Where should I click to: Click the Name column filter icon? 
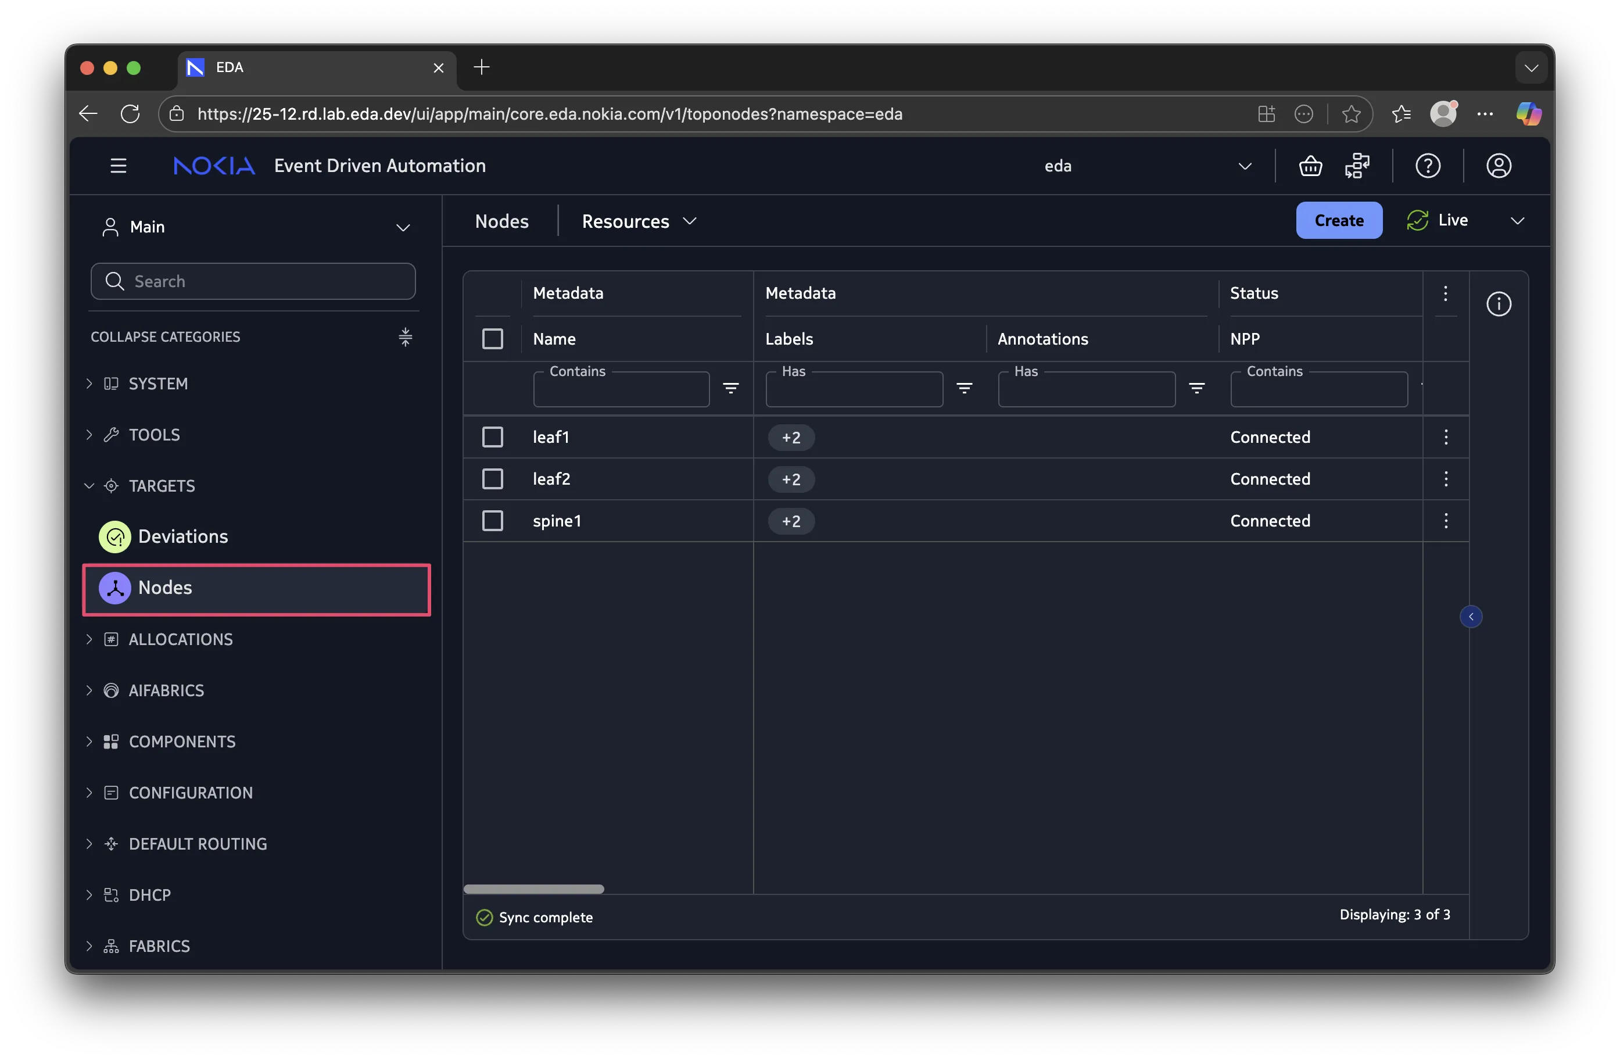[x=730, y=388]
